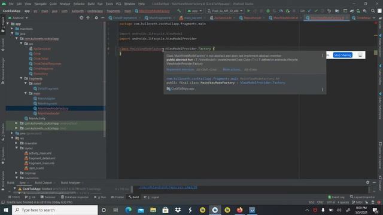Screen dimensions: 383x215
Task: Open Build panel settings gear
Action: [x=367, y=182]
